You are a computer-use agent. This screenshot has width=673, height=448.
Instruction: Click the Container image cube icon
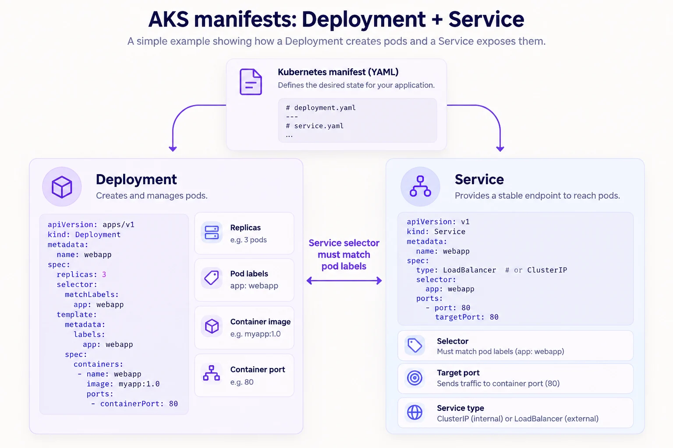coord(212,326)
